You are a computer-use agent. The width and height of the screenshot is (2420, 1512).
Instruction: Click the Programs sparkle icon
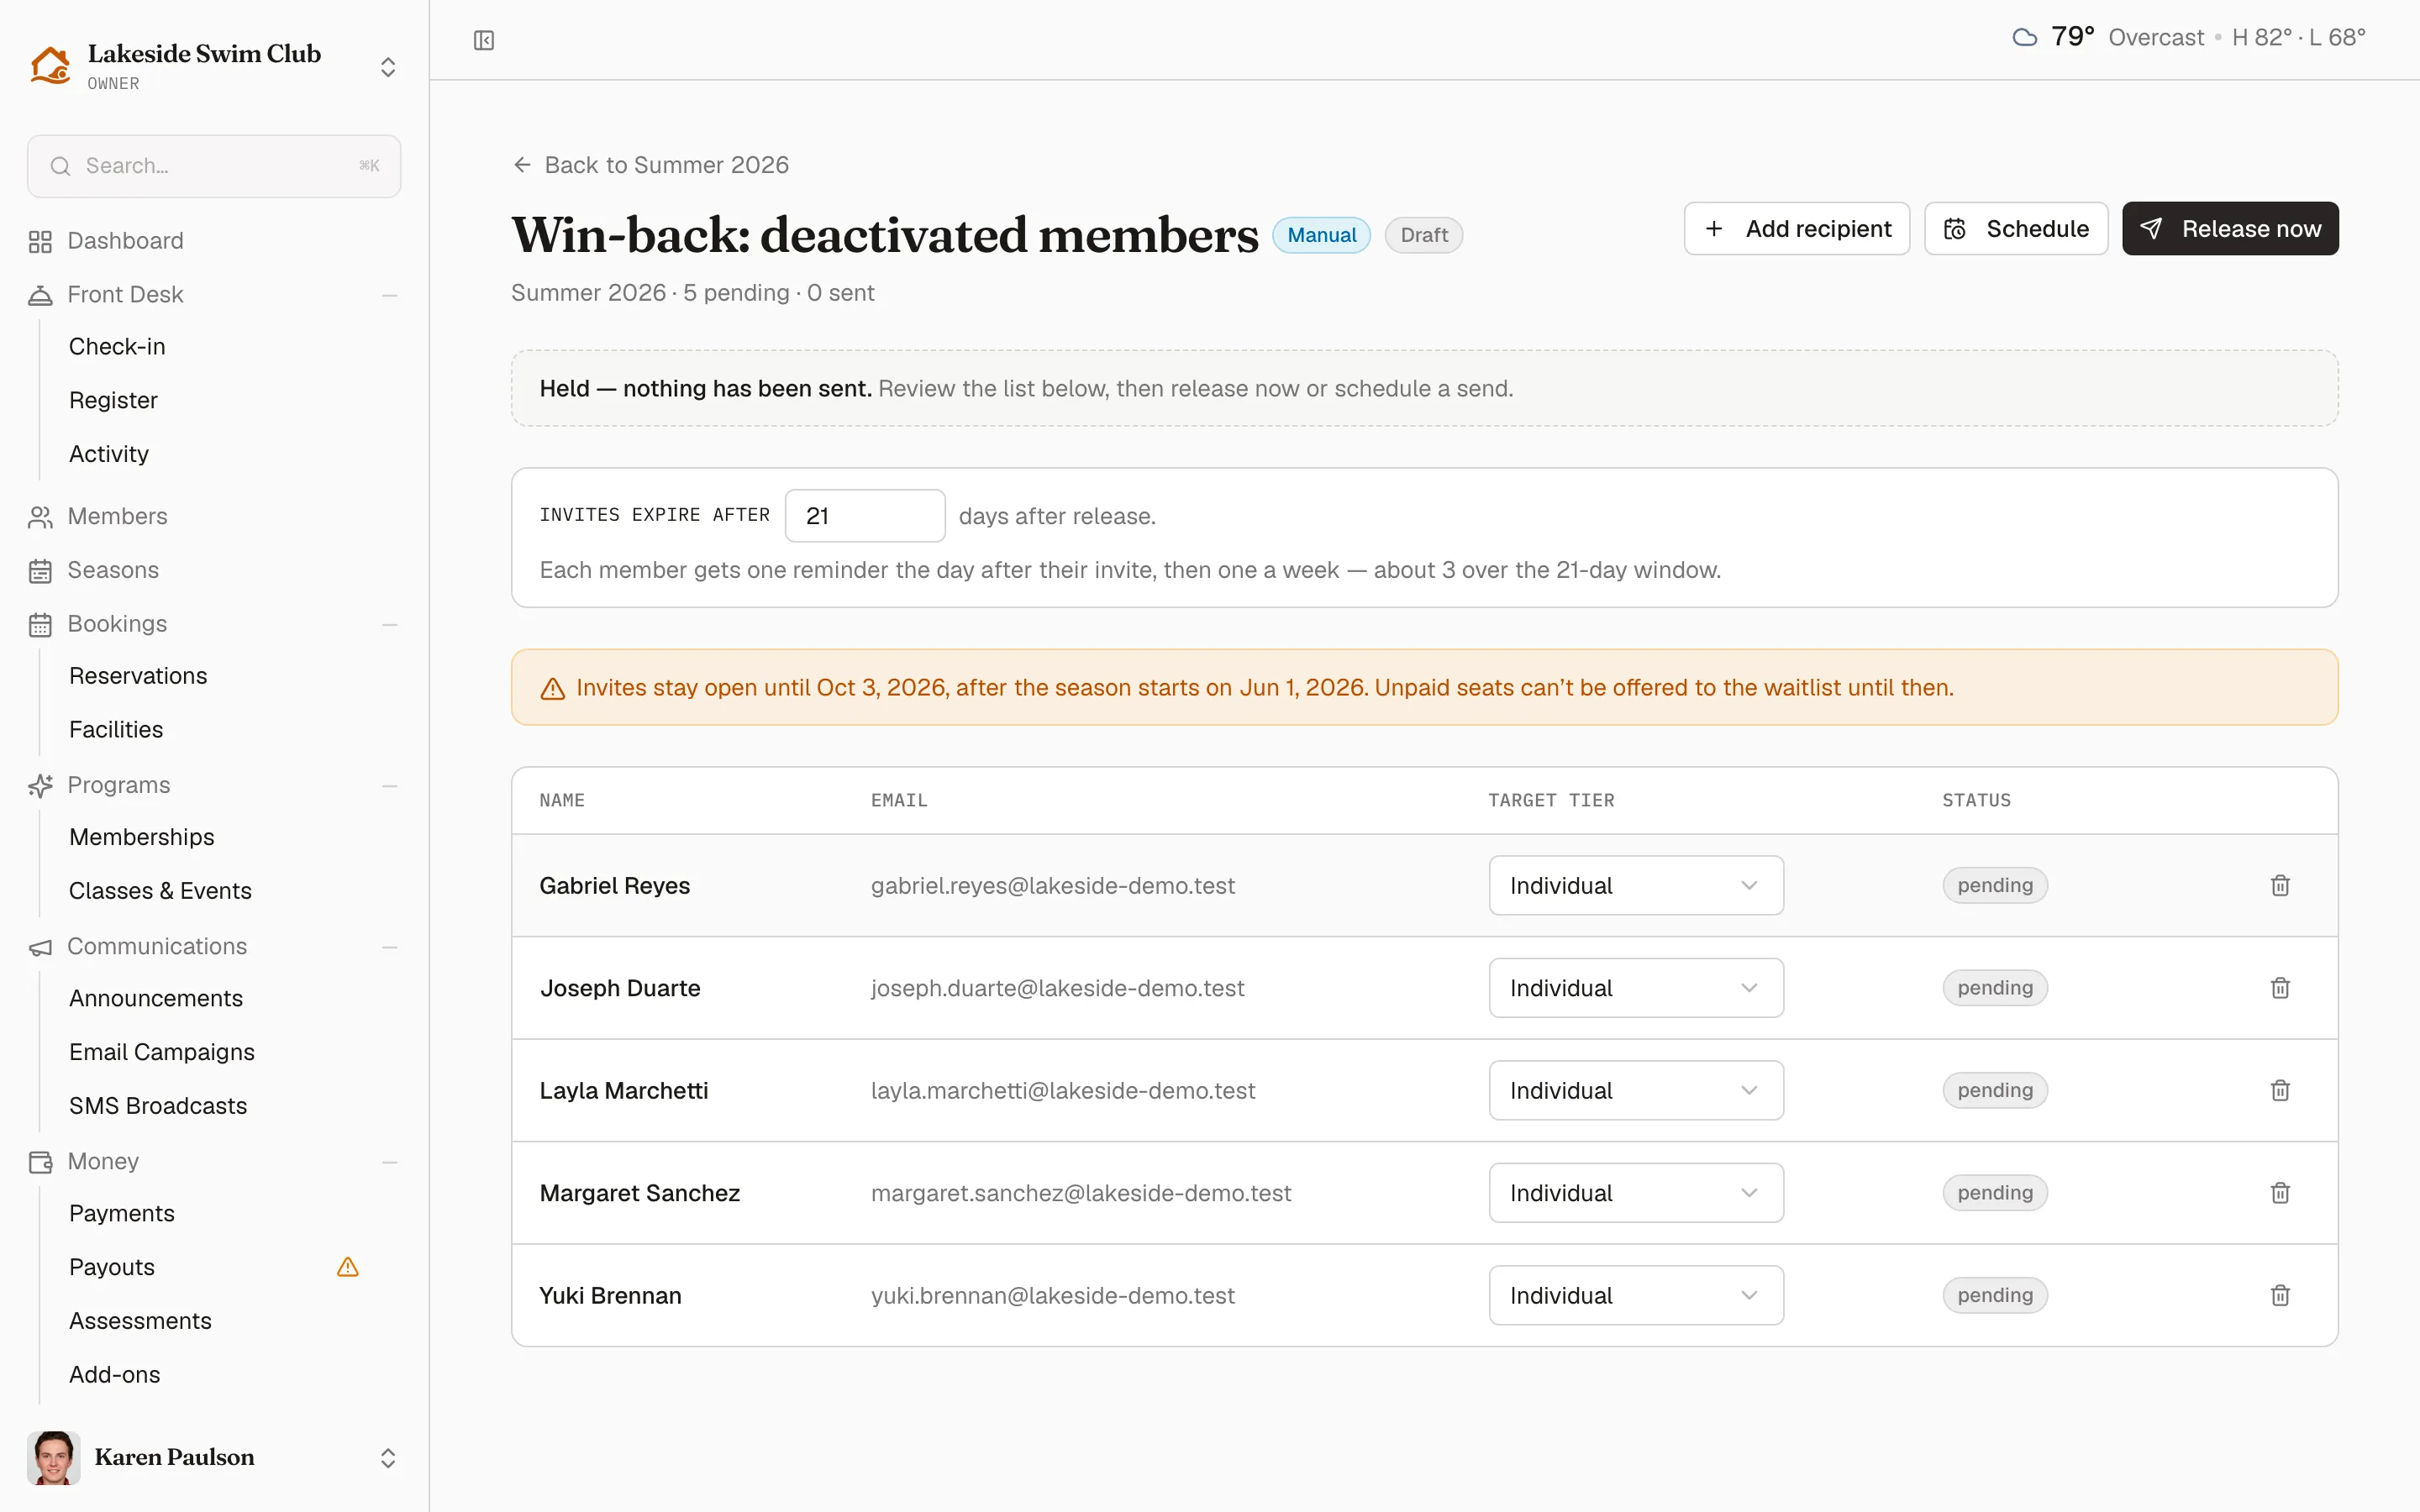click(40, 786)
